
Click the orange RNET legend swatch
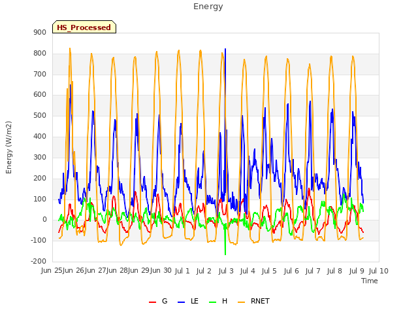click(241, 302)
